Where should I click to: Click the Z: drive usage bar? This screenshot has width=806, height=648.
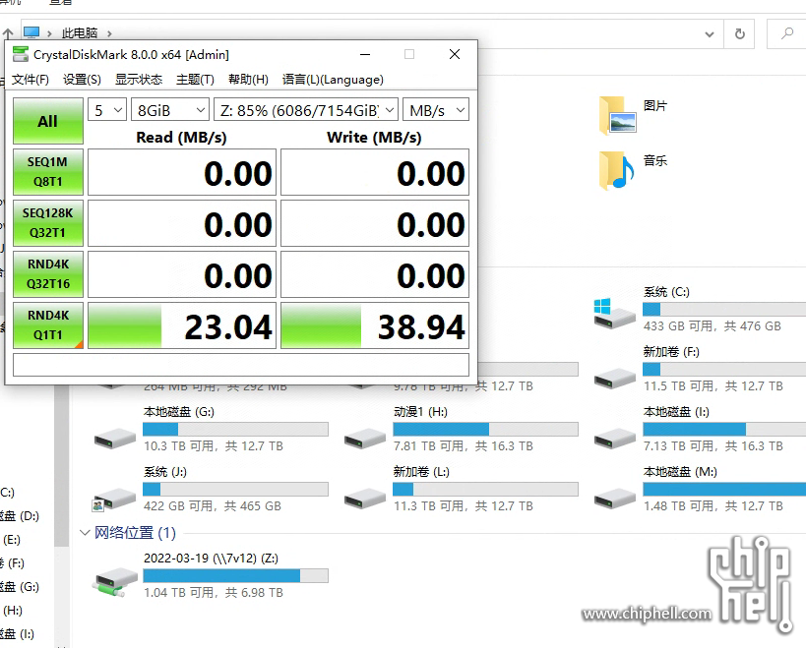click(235, 575)
